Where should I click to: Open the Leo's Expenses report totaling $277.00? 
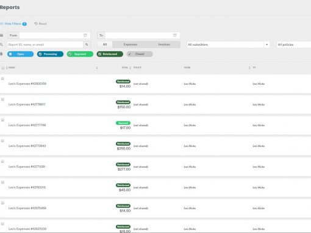pyautogui.click(x=27, y=167)
